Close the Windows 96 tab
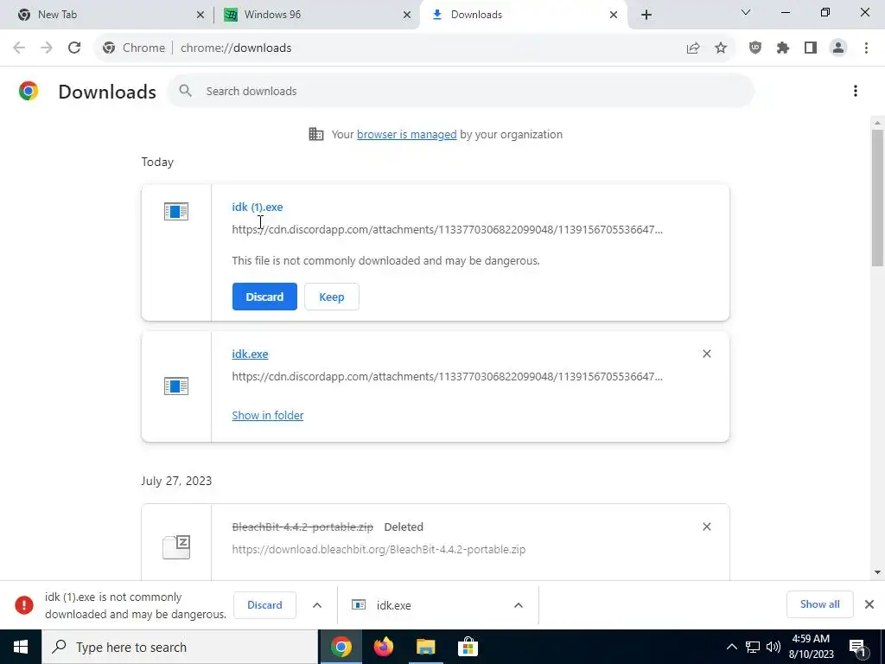 coord(407,15)
